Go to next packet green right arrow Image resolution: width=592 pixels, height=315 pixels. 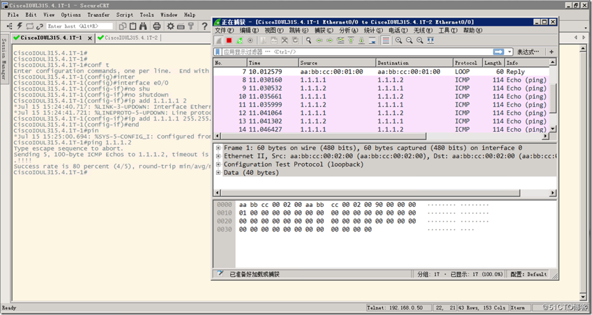[x=330, y=40]
